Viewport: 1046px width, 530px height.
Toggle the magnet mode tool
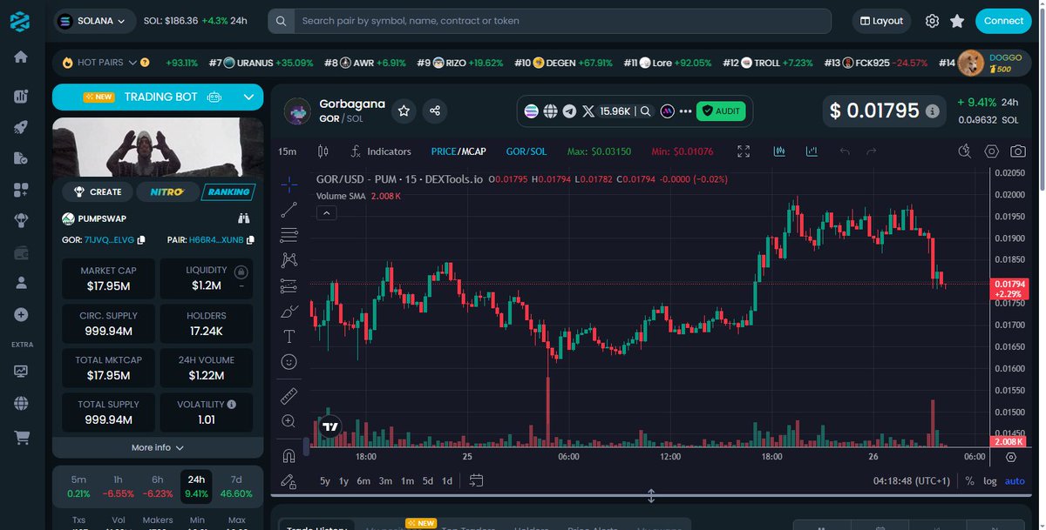pyautogui.click(x=289, y=455)
